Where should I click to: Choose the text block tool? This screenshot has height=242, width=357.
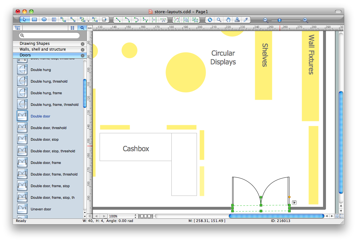[54, 20]
